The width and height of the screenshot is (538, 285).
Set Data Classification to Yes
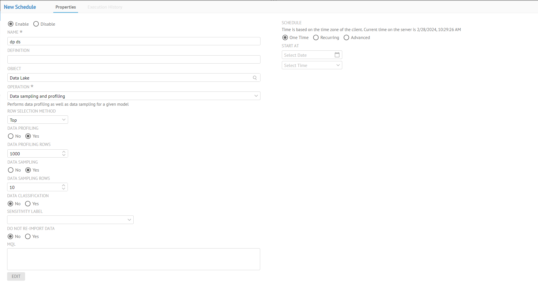click(x=28, y=204)
